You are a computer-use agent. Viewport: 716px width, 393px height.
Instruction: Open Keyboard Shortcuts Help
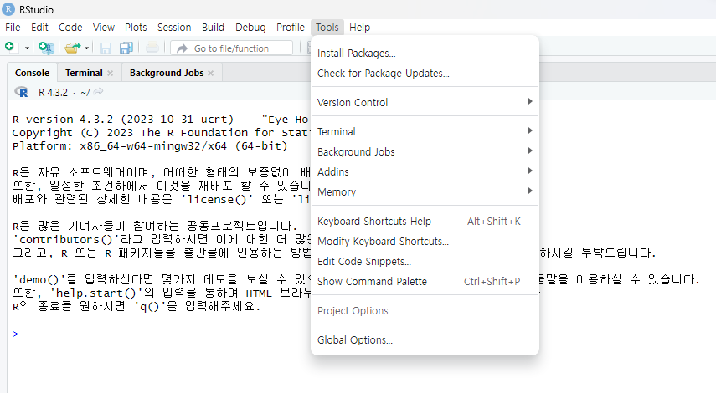point(425,221)
